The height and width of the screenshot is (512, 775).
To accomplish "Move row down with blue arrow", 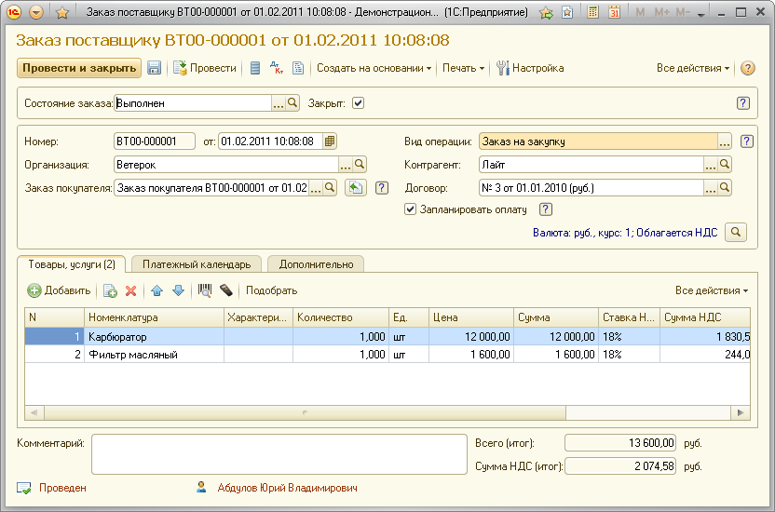I will coord(178,290).
